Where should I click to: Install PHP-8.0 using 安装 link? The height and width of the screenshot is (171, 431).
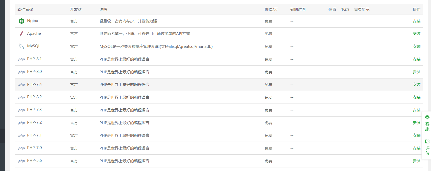tap(416, 72)
